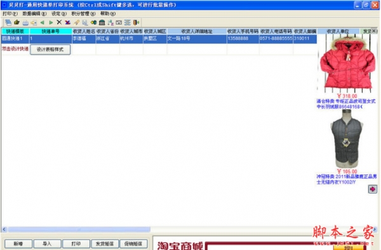Click the yellow arrow import toolbar icon
The height and width of the screenshot is (250, 381).
pyautogui.click(x=34, y=23)
